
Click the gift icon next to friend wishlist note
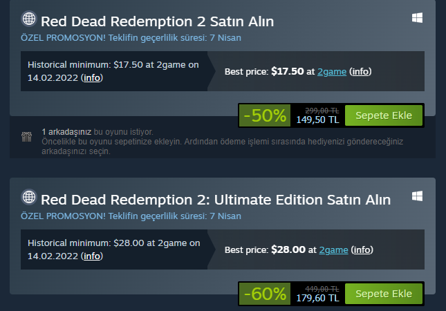pos(26,137)
